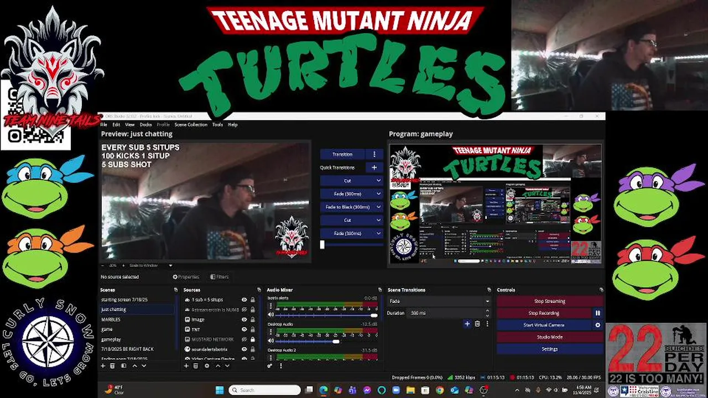Move scene down with Scenes down arrow
This screenshot has width=708, height=398.
144,366
